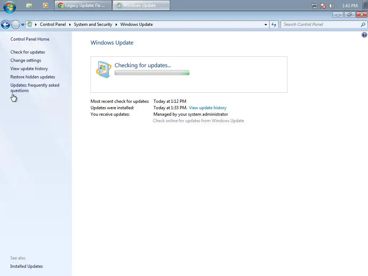Click the network tray icon
This screenshot has width=368, height=276.
click(x=314, y=6)
